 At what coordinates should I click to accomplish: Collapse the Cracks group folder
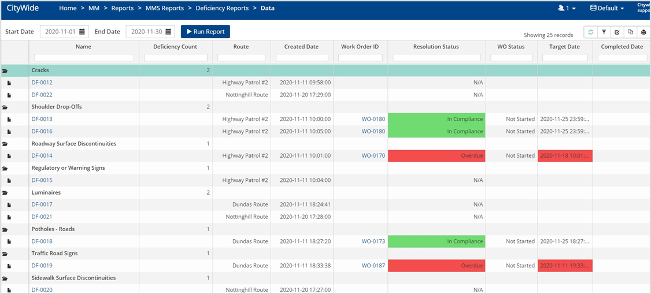click(x=5, y=70)
